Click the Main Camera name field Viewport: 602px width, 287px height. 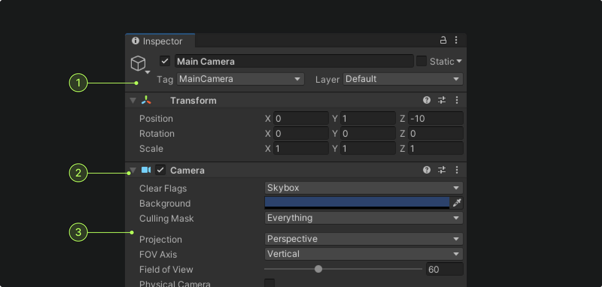coord(294,61)
